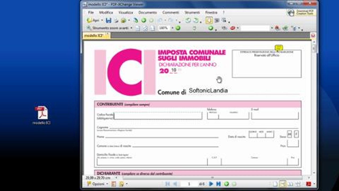The width and height of the screenshot is (339, 191).
Task: Click the green circular arrow after the last-page button
Action: pos(226,184)
